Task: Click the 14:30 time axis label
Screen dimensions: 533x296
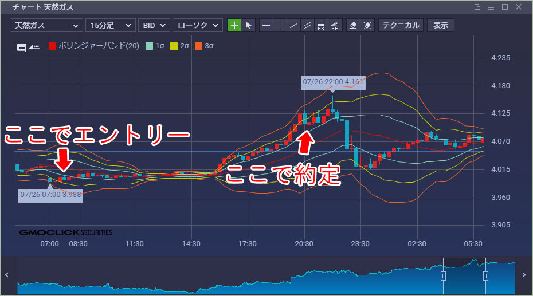Action: point(191,244)
